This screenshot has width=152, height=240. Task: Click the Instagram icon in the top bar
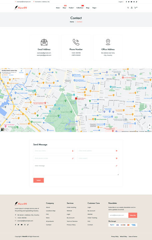pos(134,2)
